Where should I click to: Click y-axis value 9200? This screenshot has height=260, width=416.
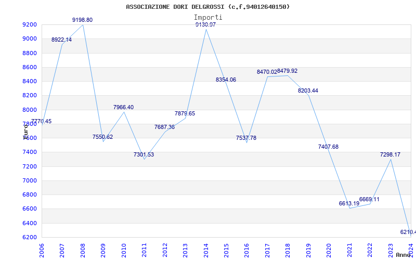[30, 24]
